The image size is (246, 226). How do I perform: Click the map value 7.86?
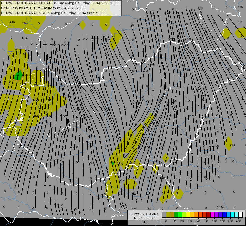(240, 7)
